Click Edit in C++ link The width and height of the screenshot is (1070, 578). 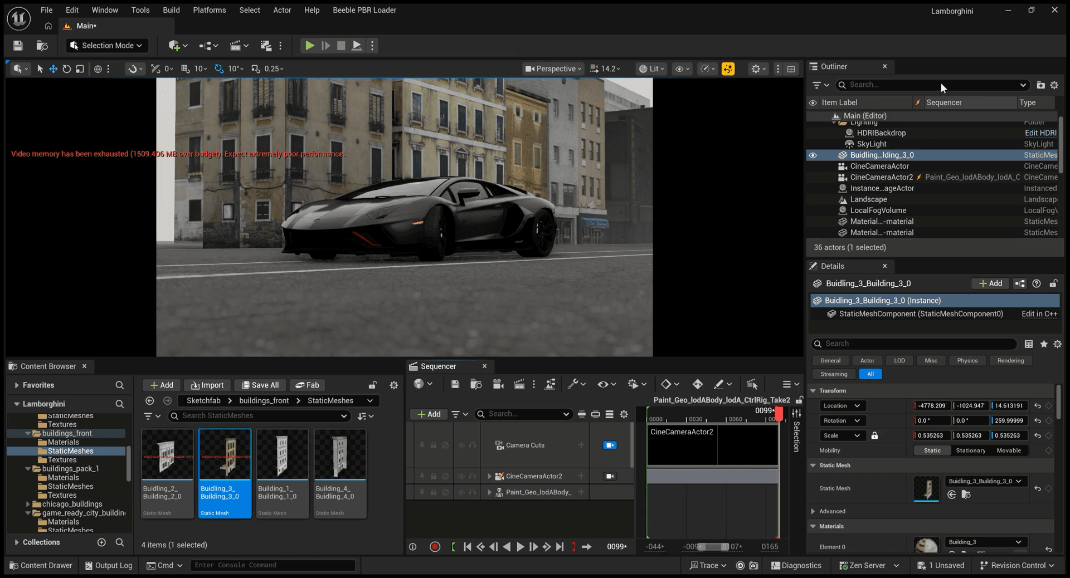click(x=1039, y=314)
